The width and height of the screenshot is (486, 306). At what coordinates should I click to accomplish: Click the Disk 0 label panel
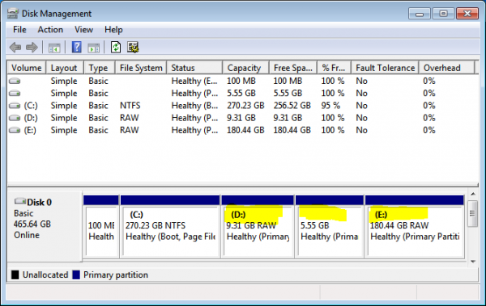point(45,226)
